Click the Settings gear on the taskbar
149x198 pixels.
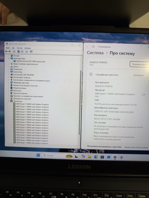115,157
